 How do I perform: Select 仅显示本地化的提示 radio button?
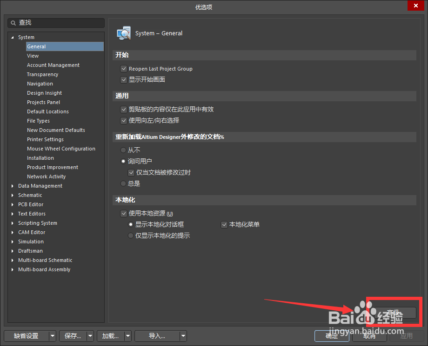tap(131, 235)
